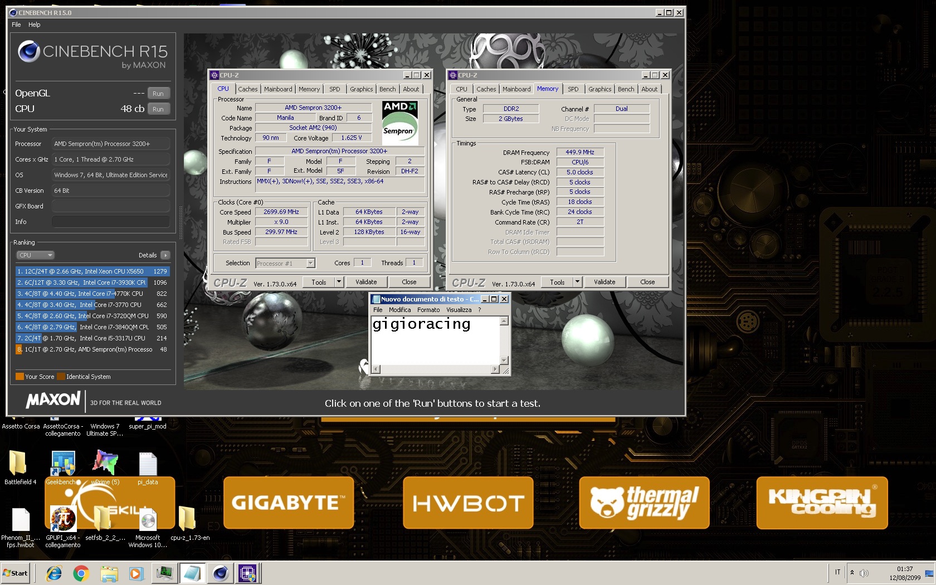Open the Phenom_II fps.hwbot file icon
This screenshot has height=585, width=936.
(x=21, y=520)
